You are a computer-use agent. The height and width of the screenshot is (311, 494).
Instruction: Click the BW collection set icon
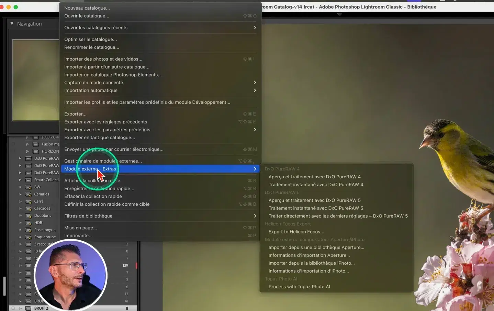coord(28,187)
